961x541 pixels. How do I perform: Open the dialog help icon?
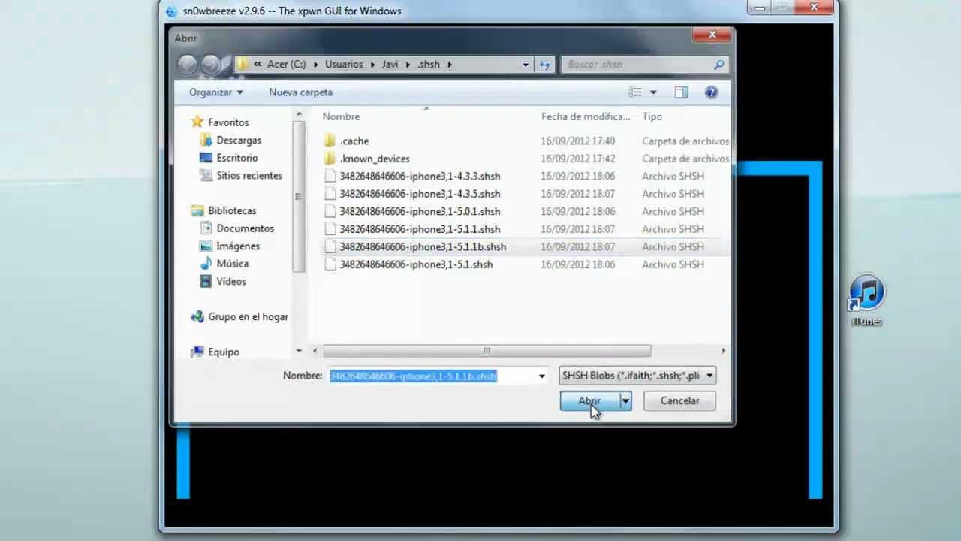711,92
